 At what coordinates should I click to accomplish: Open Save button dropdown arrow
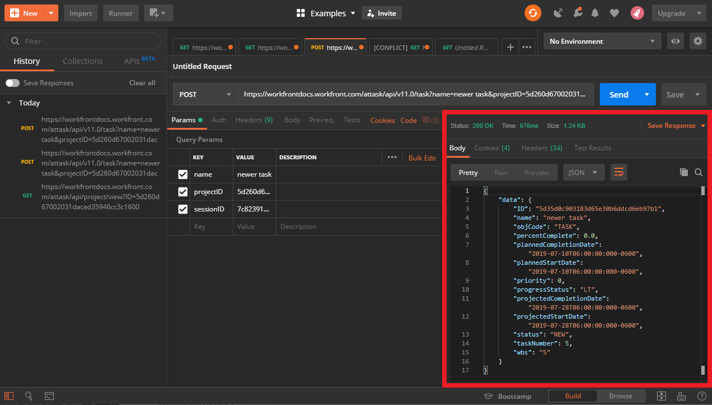[697, 94]
